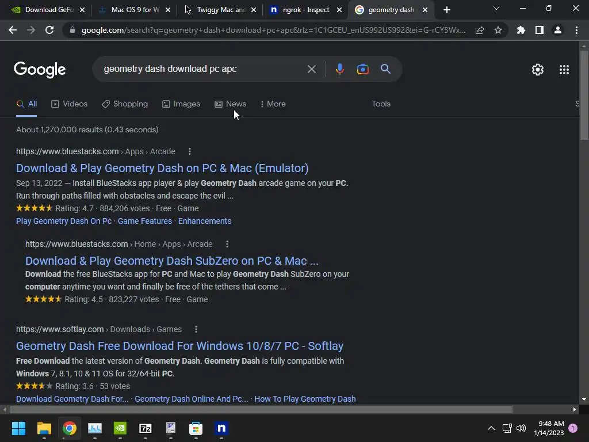Click into the Google search box
The width and height of the screenshot is (589, 442).
pos(203,69)
